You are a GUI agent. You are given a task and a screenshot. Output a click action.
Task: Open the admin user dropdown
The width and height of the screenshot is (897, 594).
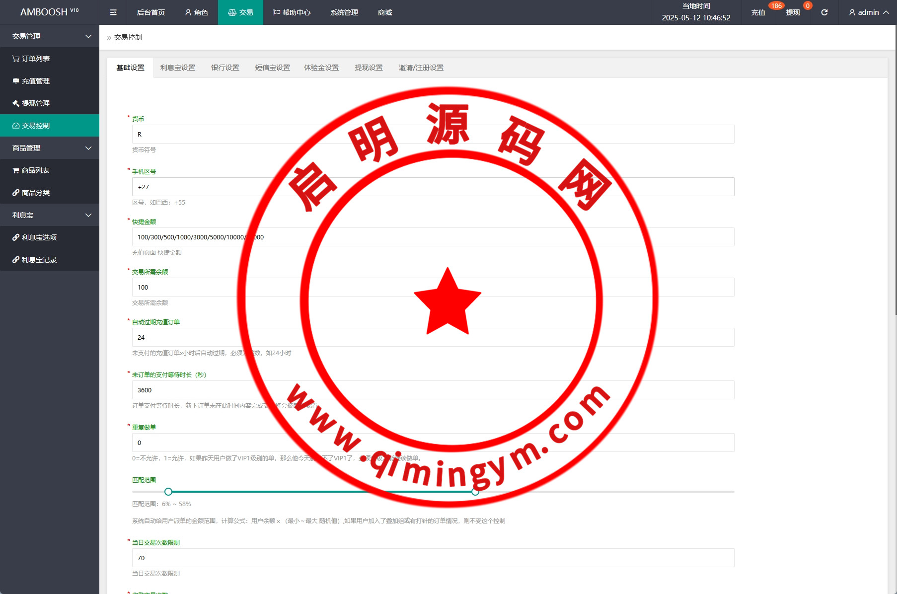coord(868,12)
